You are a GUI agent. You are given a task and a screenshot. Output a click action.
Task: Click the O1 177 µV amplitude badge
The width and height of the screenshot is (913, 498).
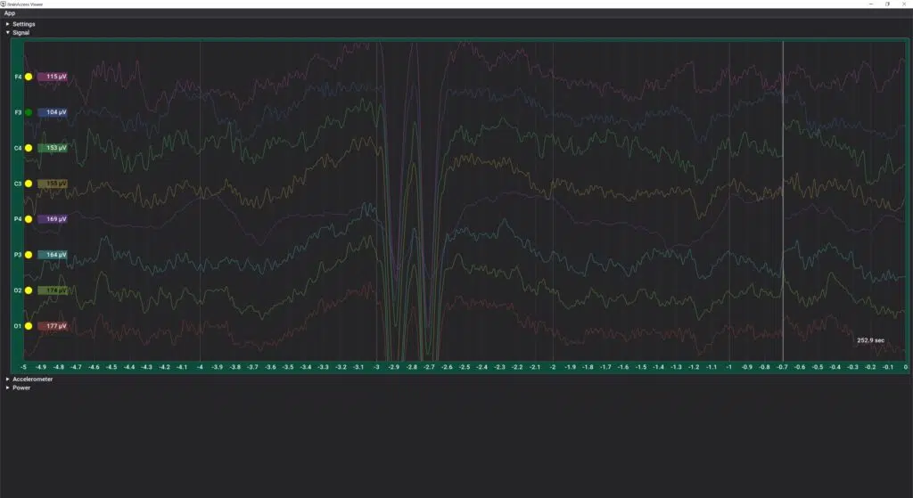tap(53, 326)
